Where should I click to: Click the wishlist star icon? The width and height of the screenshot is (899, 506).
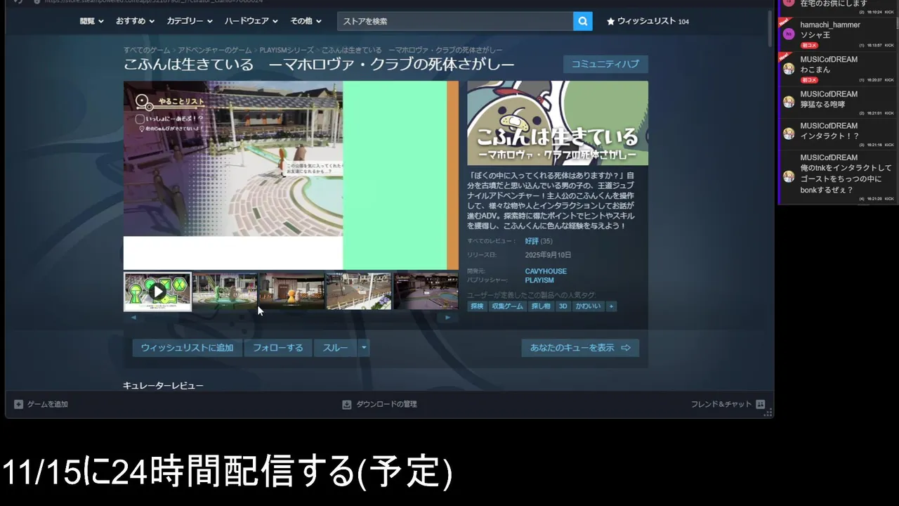coord(610,21)
